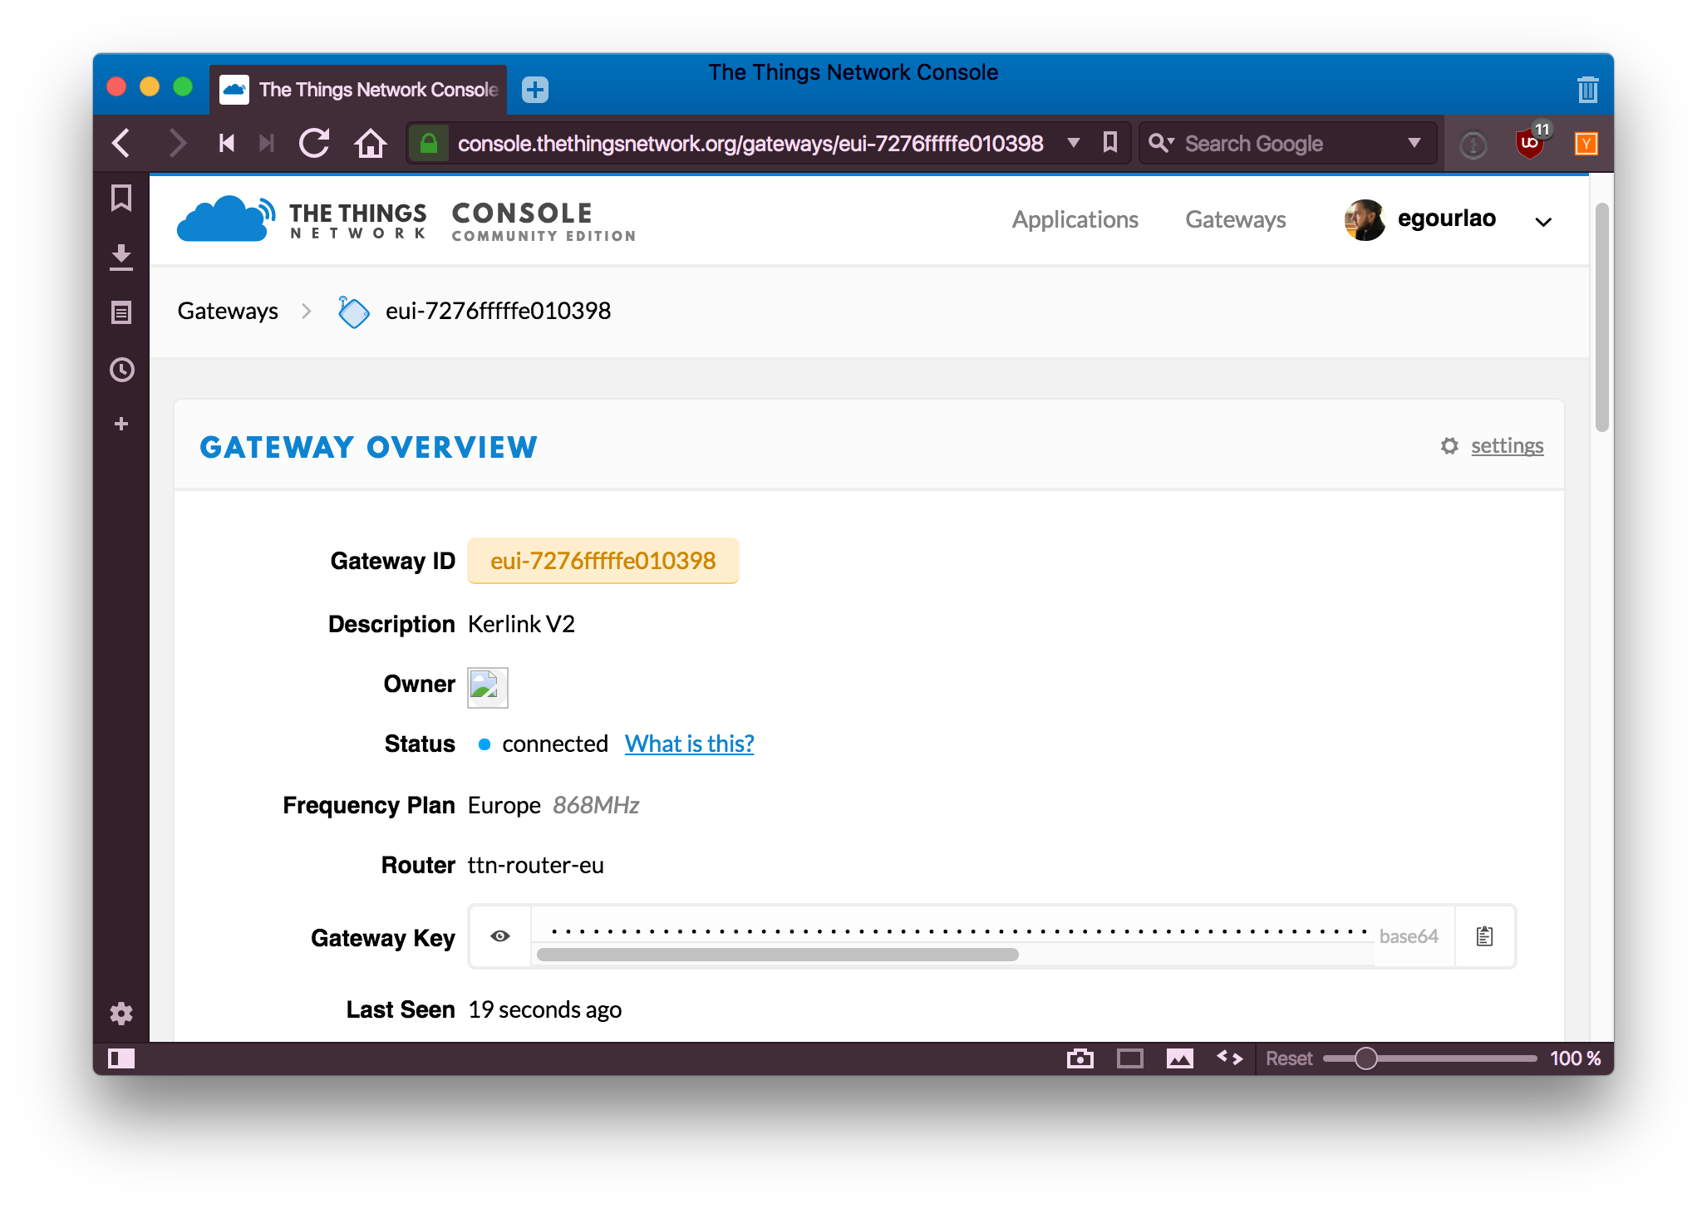The image size is (1707, 1208).
Task: Open the uBlock Origin extension
Action: (1529, 143)
